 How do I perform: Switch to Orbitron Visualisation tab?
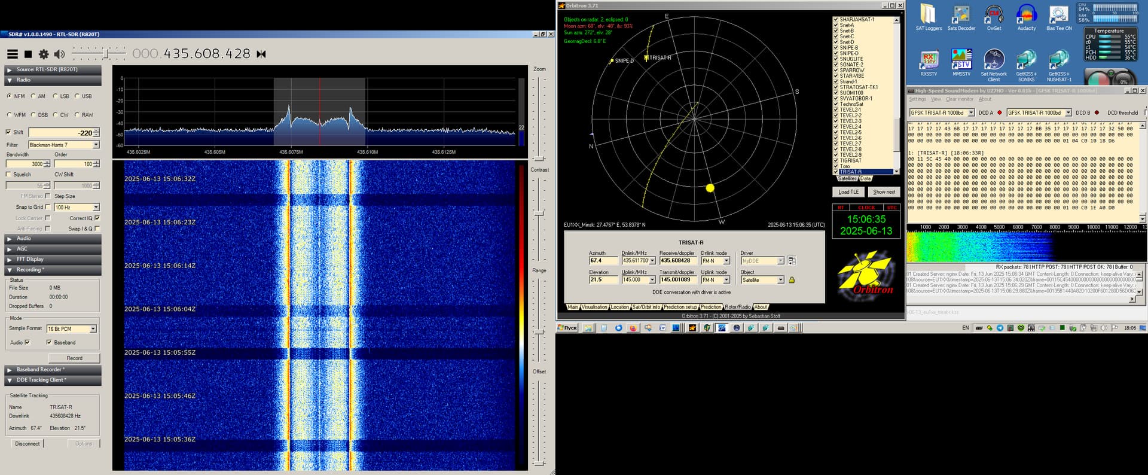[x=594, y=307]
